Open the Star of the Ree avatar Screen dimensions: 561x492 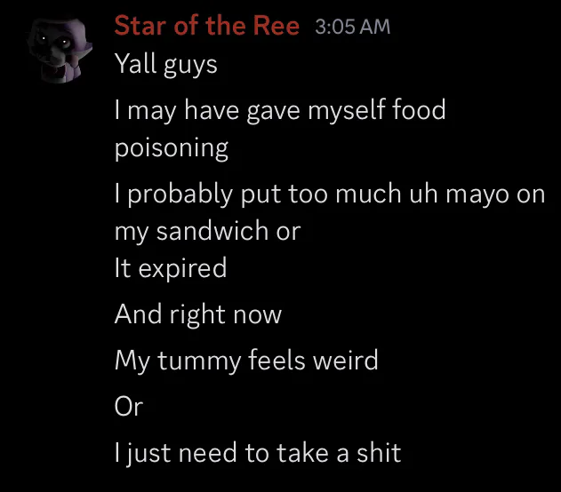coord(60,51)
